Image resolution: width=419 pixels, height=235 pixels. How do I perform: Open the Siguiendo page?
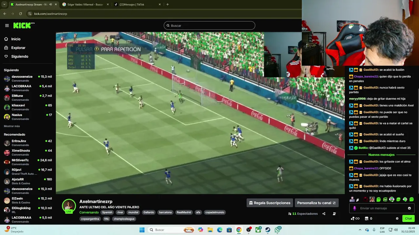click(20, 56)
